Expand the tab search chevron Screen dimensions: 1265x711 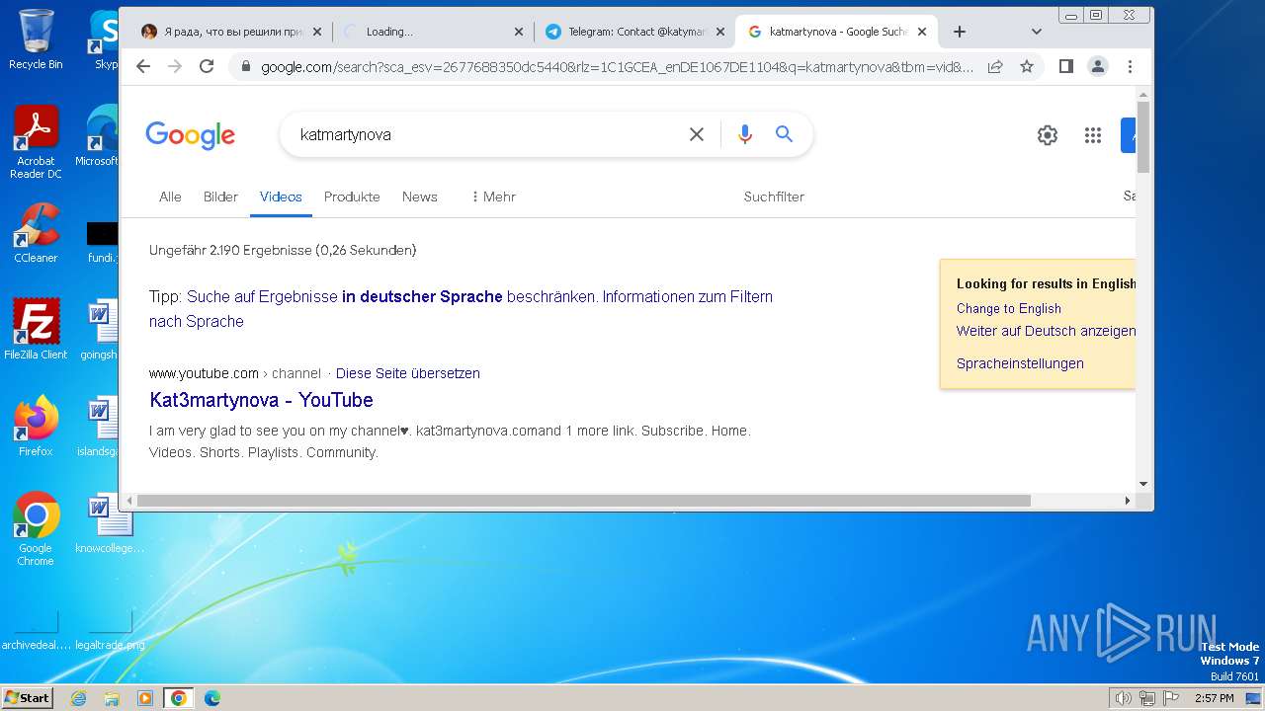[1036, 32]
